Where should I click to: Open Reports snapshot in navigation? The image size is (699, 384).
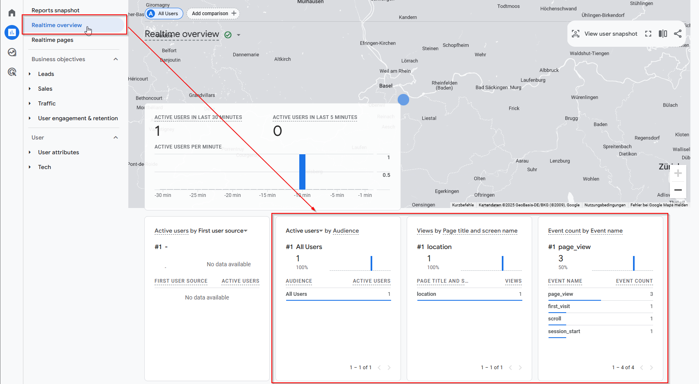[x=55, y=10]
